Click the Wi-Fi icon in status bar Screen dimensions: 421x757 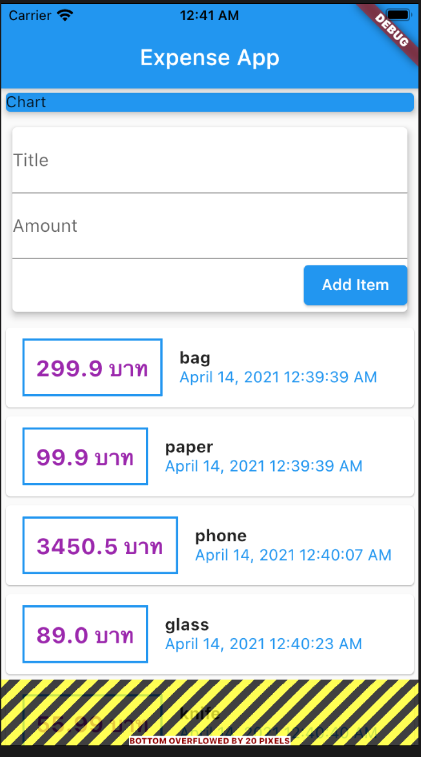(x=65, y=16)
